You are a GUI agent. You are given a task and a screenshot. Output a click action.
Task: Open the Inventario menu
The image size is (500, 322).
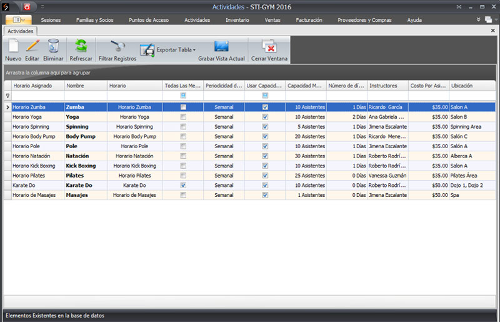tap(237, 20)
